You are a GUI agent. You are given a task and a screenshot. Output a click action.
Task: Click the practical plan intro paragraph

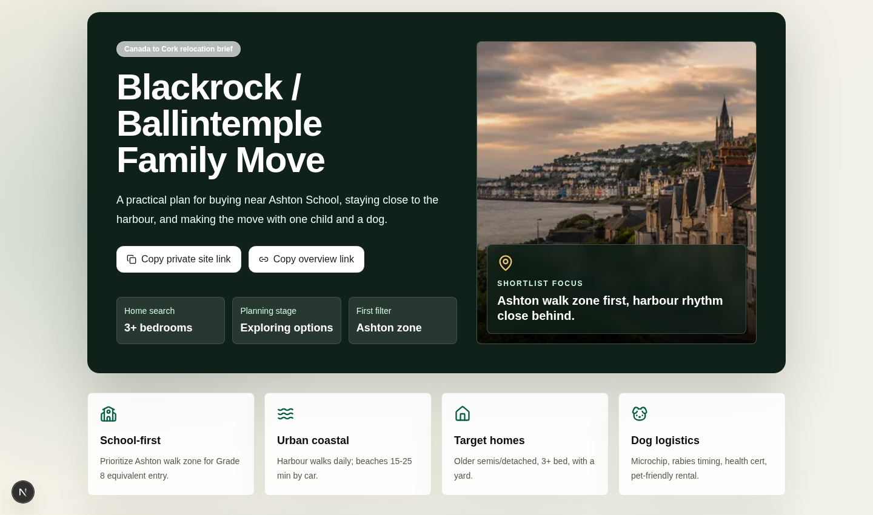tap(277, 210)
